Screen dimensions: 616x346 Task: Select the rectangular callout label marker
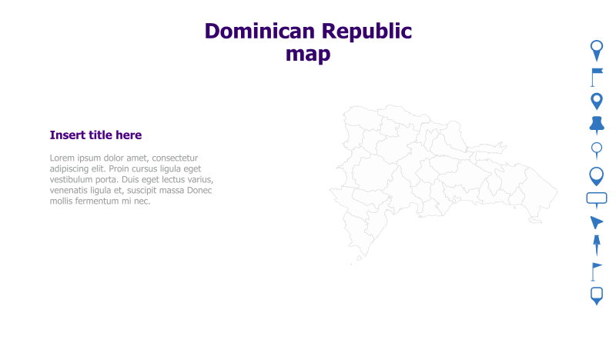[596, 201]
